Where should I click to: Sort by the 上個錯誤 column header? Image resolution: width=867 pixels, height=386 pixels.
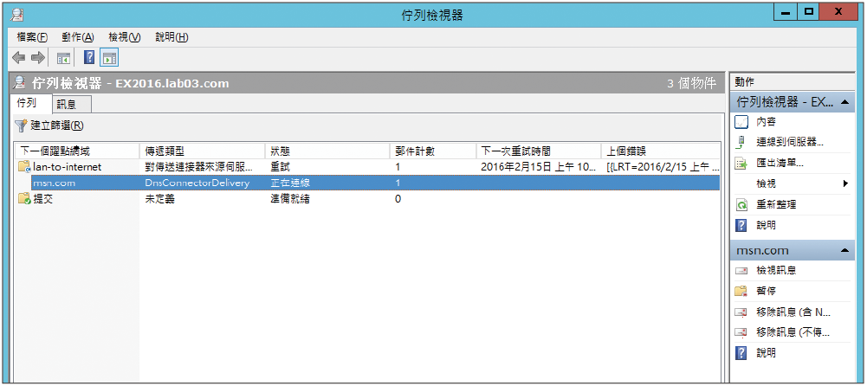661,151
